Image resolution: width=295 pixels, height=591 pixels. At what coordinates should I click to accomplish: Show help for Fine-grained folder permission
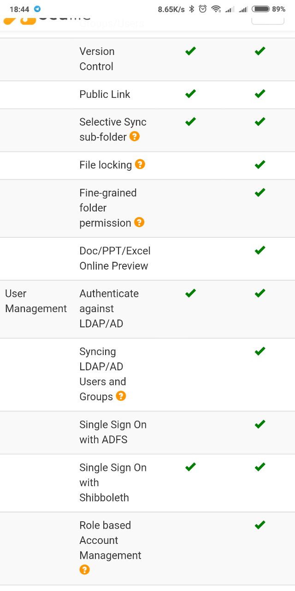139,223
